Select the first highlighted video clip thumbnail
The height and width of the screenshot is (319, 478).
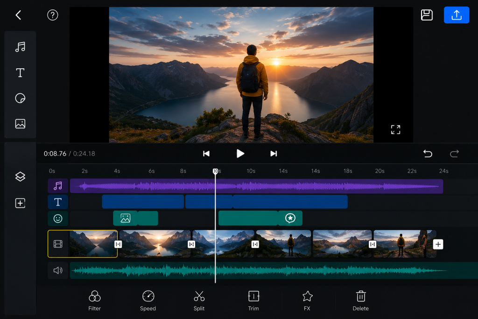point(93,244)
